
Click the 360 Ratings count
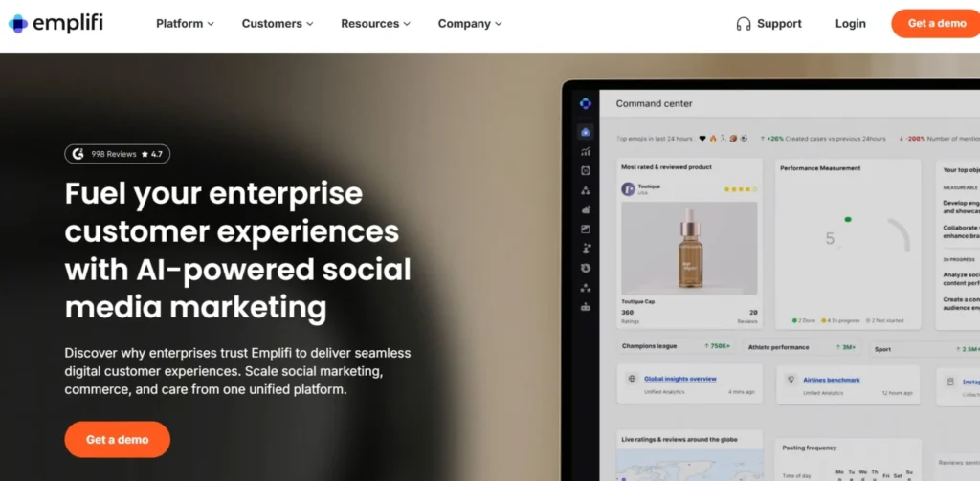[x=630, y=317]
